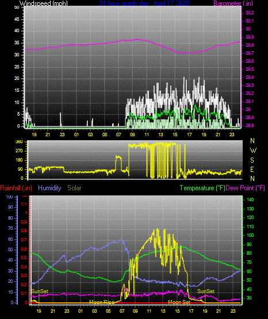Click the bottom 'N' compass label

pos(252,178)
